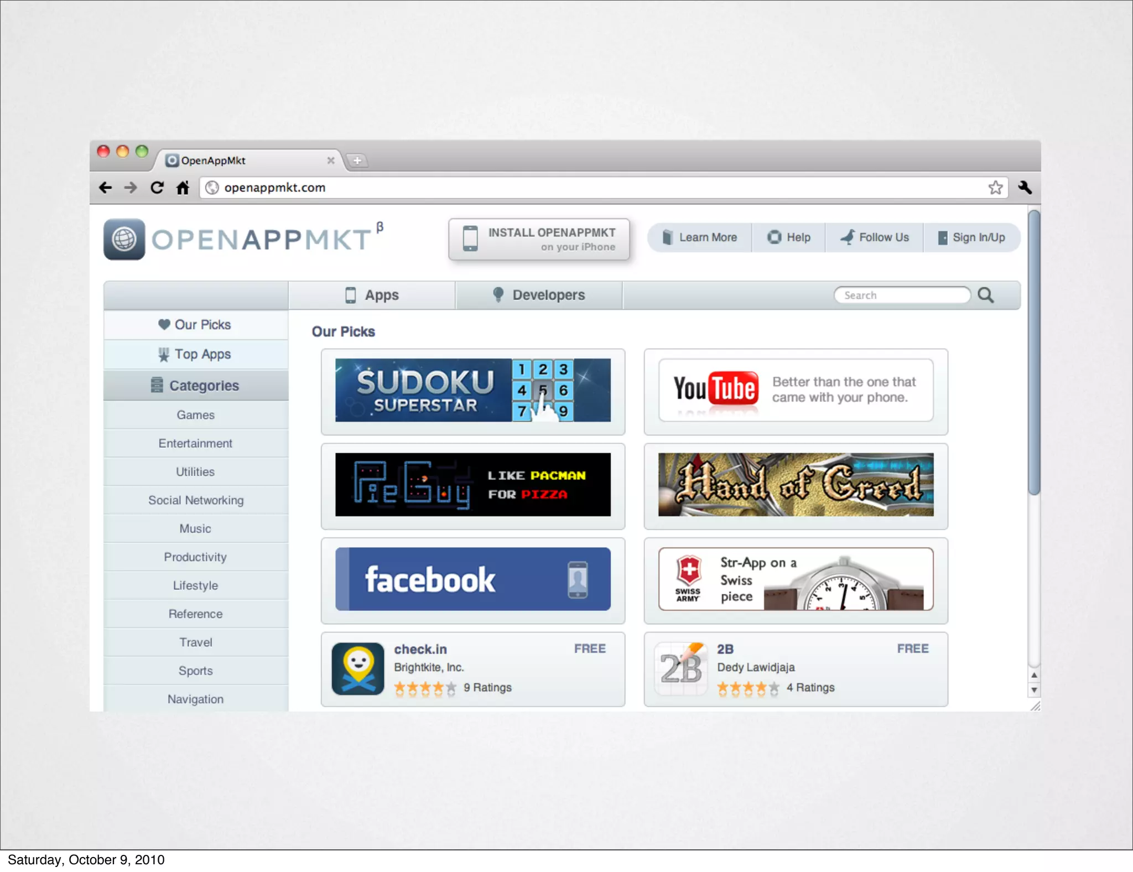Open the Sports category
The image size is (1133, 872).
pyautogui.click(x=195, y=671)
